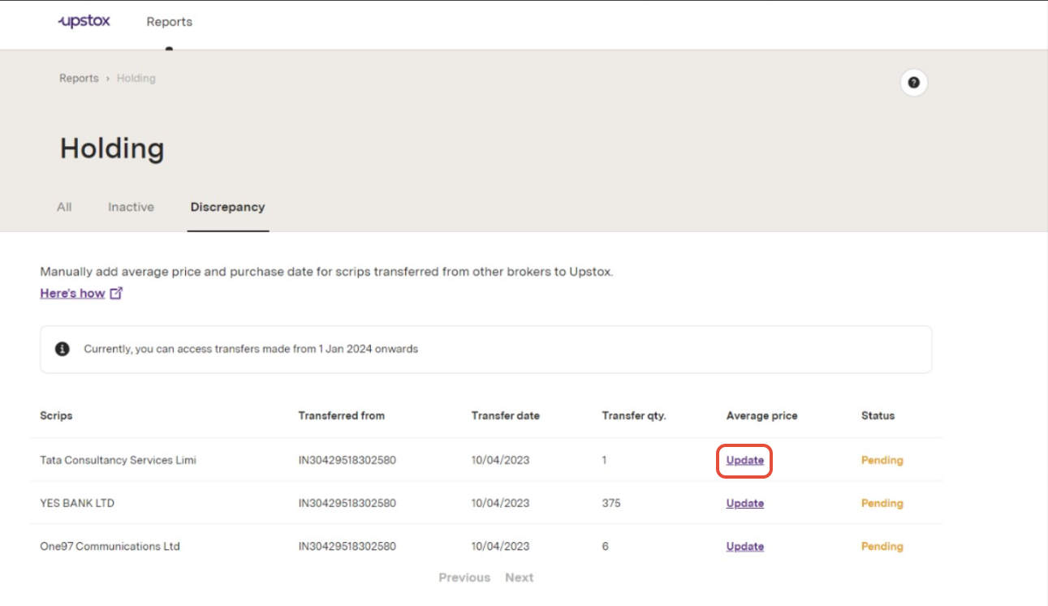Update average price for YES BANK LTD
Screen dimensions: 1048x606
[744, 504]
